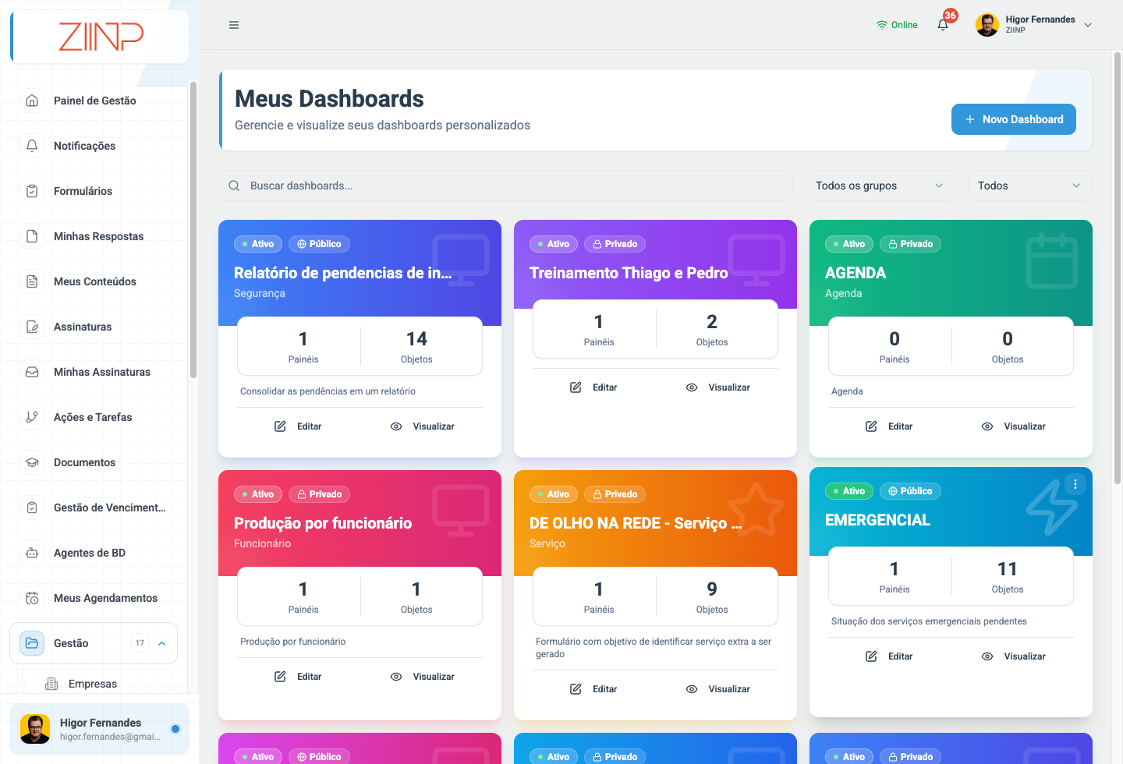Click the Novo Dashboard button
Image resolution: width=1123 pixels, height=764 pixels.
coord(1014,119)
